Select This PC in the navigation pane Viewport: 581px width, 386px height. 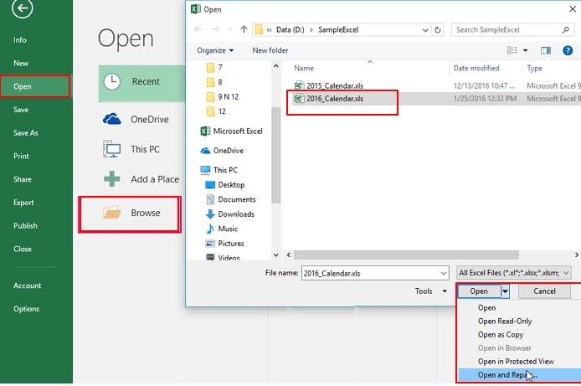[x=219, y=170]
